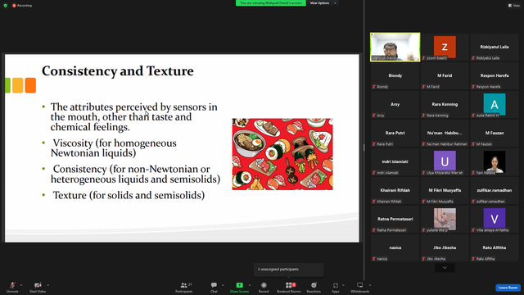Click the 'Consistency and Texture' slide title
This screenshot has height=295, width=524.
[x=118, y=71]
